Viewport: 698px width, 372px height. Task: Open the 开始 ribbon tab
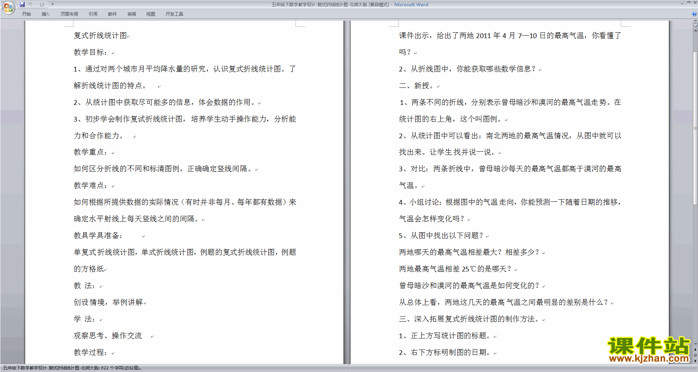point(26,14)
